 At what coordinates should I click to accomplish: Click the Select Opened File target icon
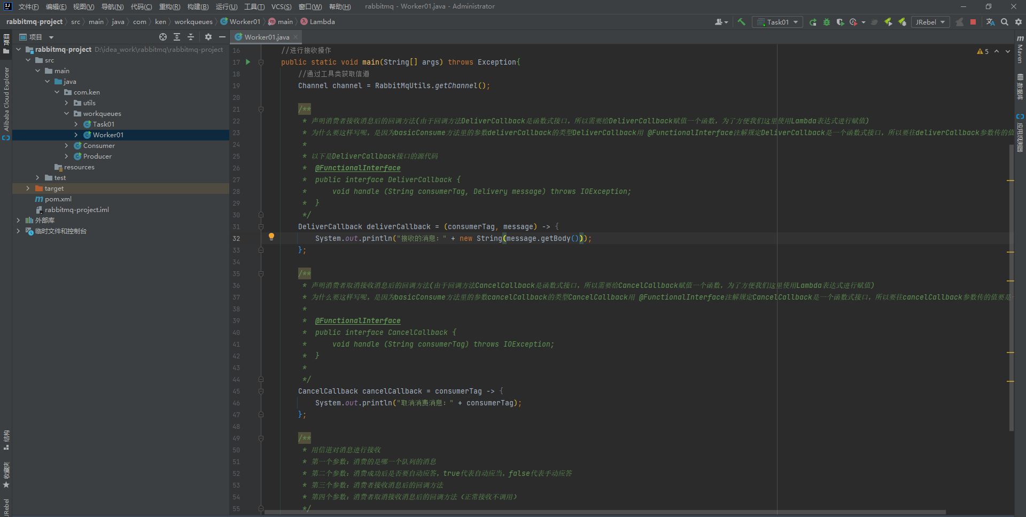[x=163, y=37]
